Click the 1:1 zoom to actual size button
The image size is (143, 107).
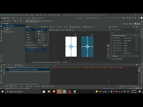108,54
